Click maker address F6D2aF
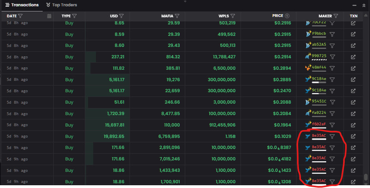Screen dimensions: 370x188 [319, 124]
